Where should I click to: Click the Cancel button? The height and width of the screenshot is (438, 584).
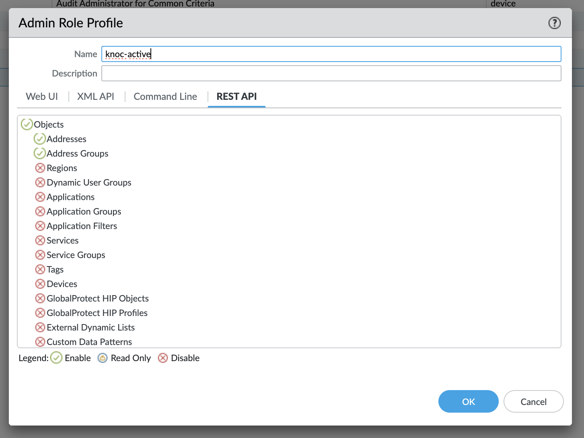(x=533, y=401)
